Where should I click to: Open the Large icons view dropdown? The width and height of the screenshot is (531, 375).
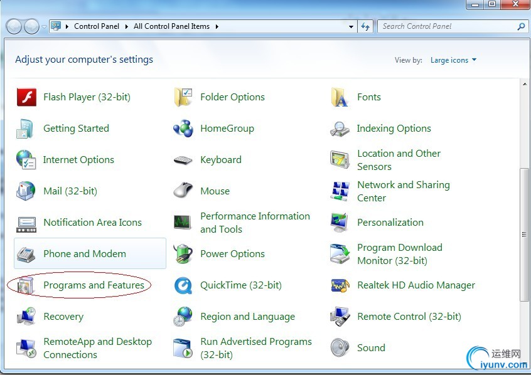453,60
